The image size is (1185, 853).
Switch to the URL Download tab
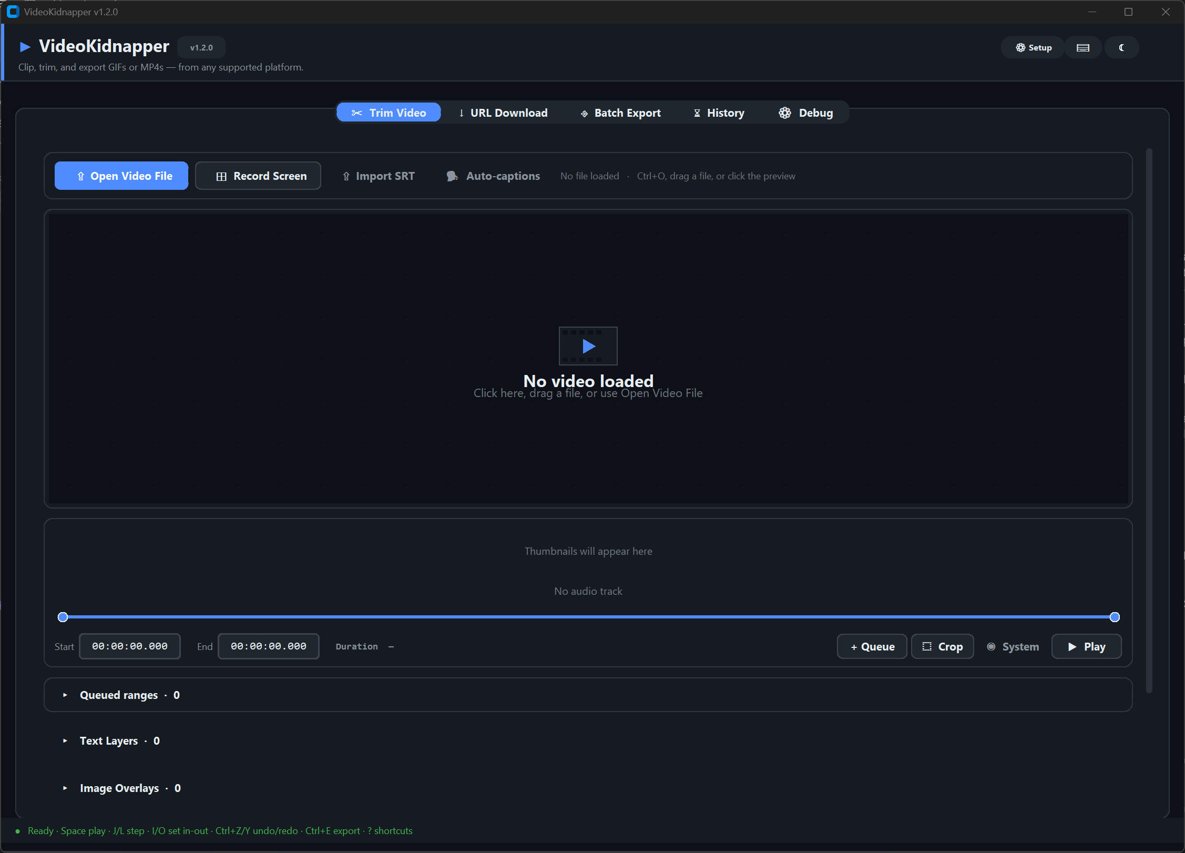tap(503, 113)
